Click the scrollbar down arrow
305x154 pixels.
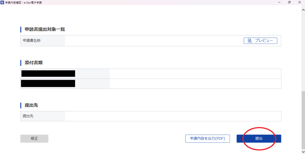pos(303,152)
